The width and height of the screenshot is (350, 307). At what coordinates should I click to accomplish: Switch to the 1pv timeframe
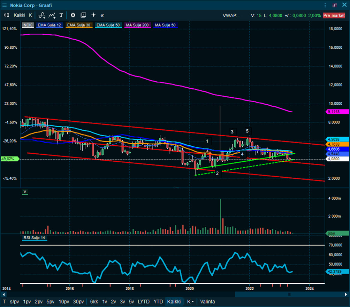[27, 302]
